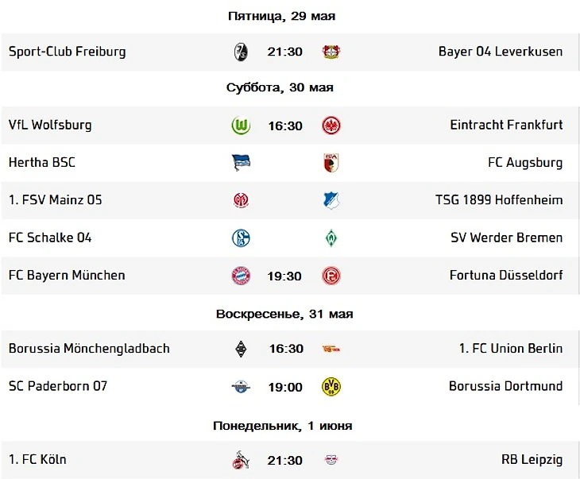The image size is (580, 479).
Task: Click the FC Augsburg crest
Action: [331, 163]
